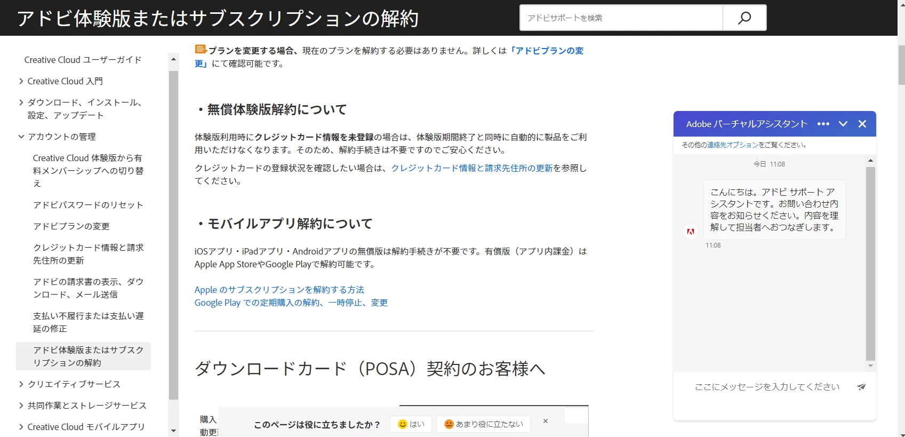Image resolution: width=905 pixels, height=437 pixels.
Task: Select アドビ体験版またはサブスクリプションの解約 sidebar item
Action: pyautogui.click(x=84, y=356)
